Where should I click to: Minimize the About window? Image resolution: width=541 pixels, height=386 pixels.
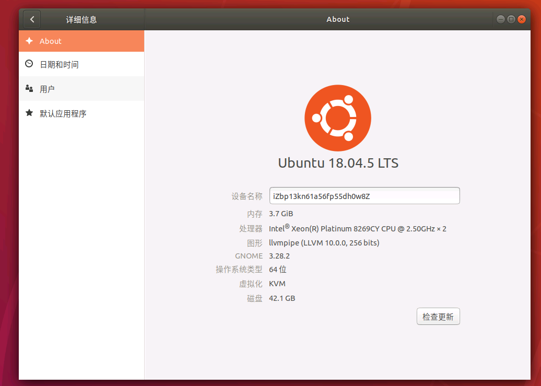(x=501, y=19)
